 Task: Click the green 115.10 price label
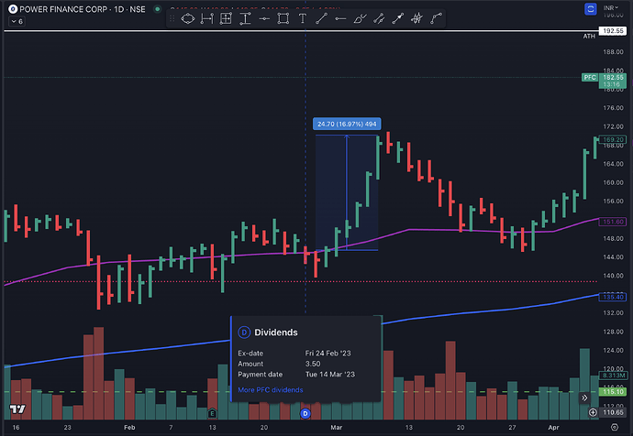tap(613, 392)
